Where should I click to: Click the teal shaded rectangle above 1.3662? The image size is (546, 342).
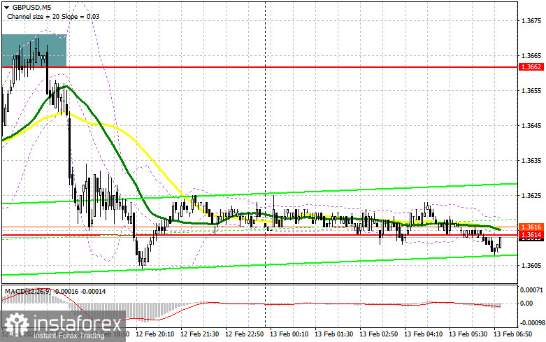pos(34,50)
